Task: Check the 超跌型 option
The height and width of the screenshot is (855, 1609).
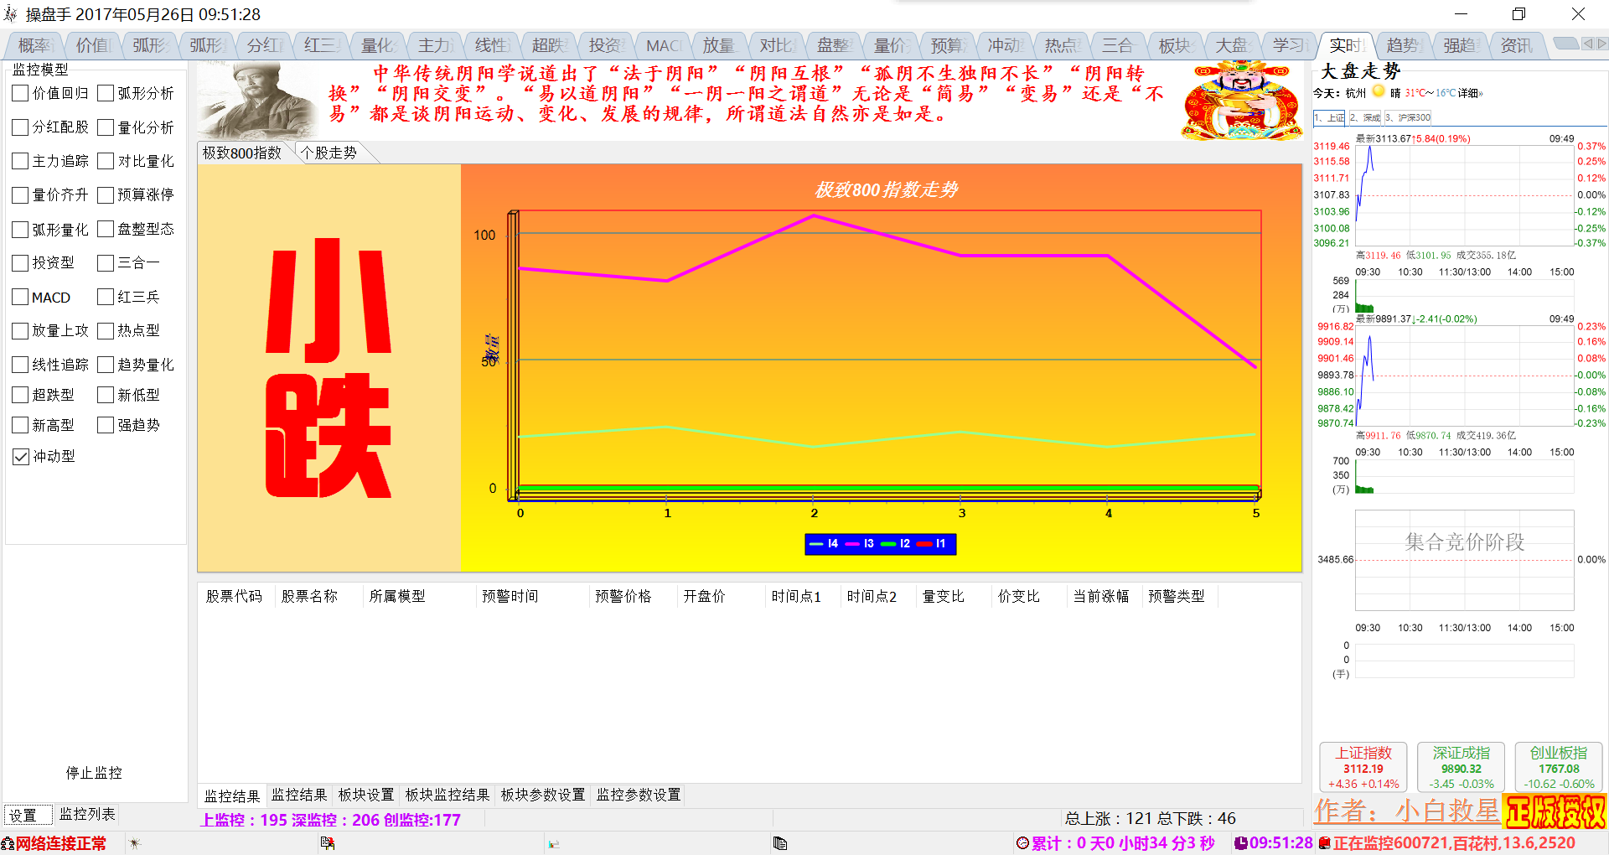Action: [21, 395]
